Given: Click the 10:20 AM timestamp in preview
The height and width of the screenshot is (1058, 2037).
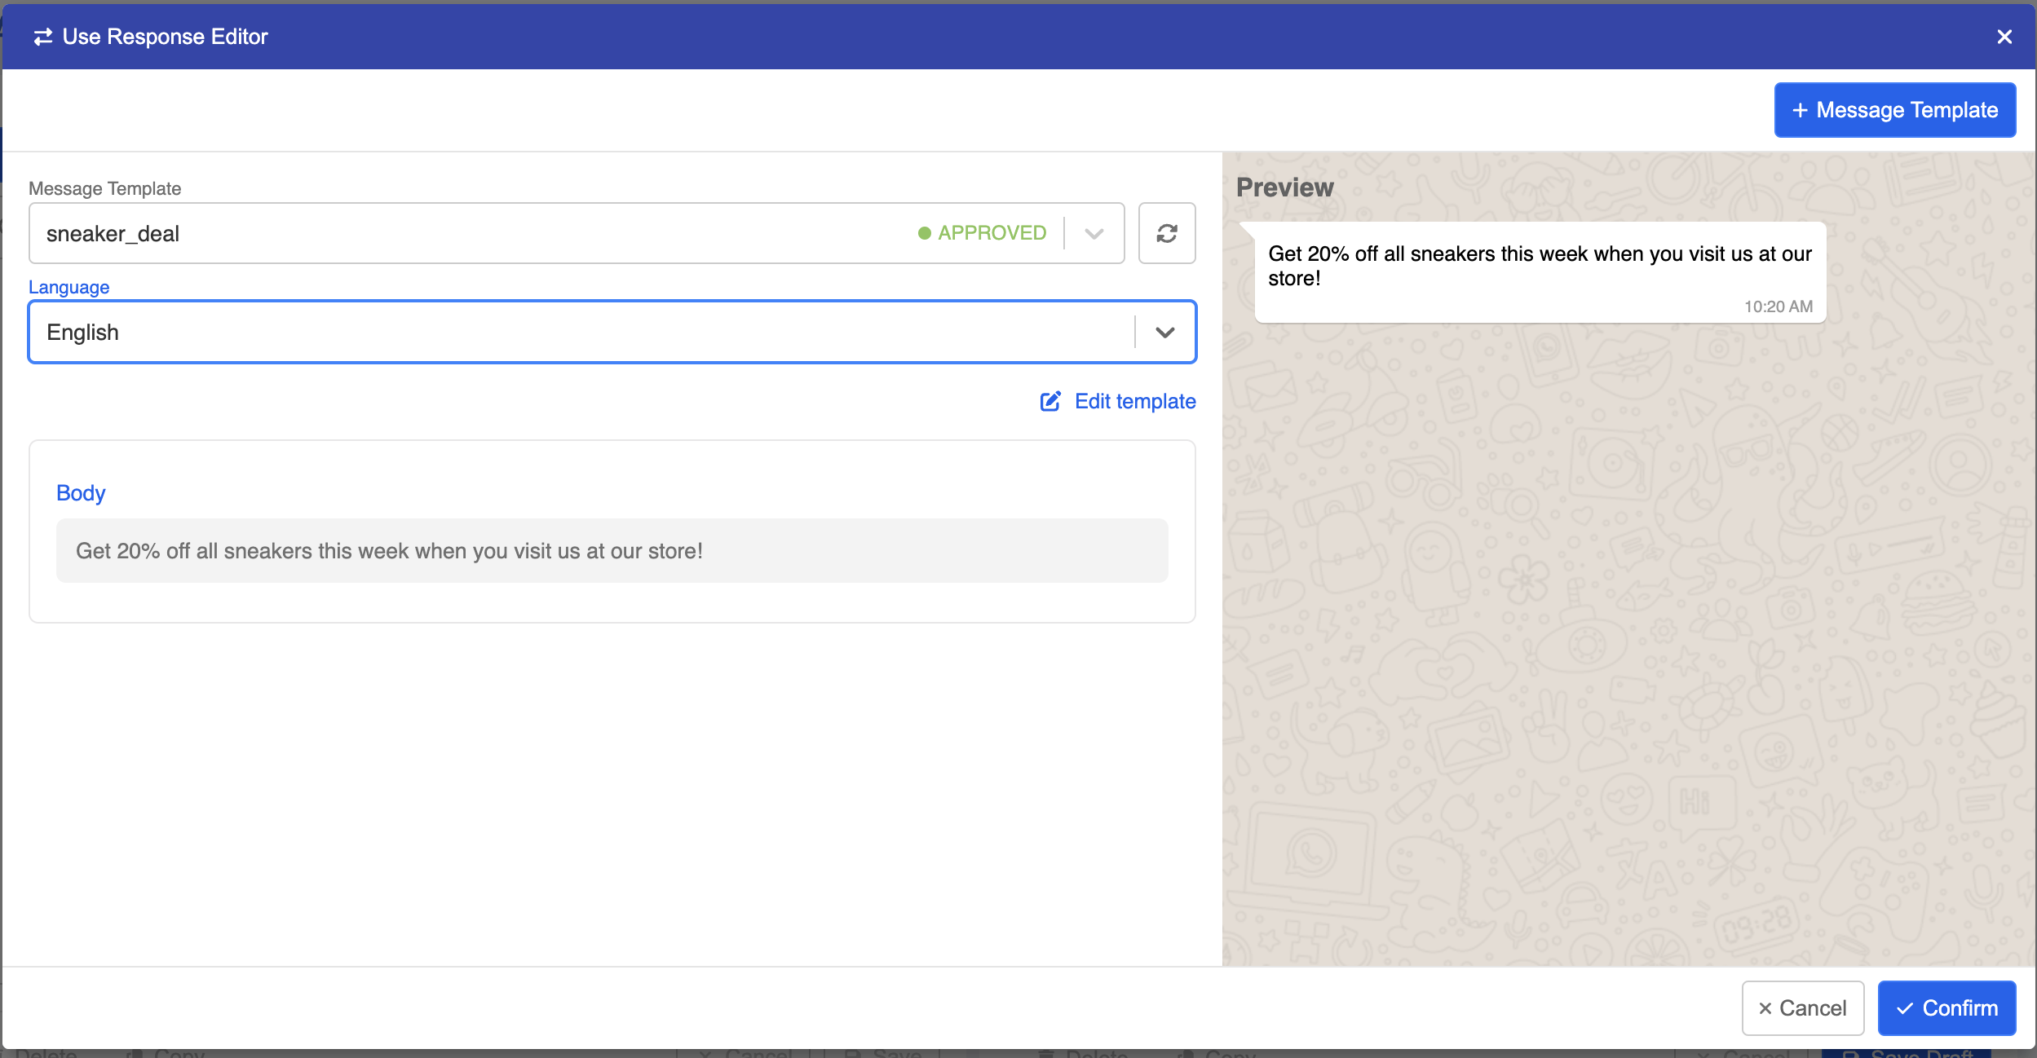Looking at the screenshot, I should (1778, 306).
